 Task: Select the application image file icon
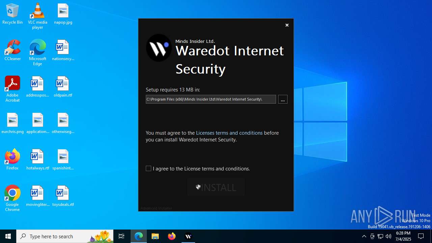pos(37,124)
